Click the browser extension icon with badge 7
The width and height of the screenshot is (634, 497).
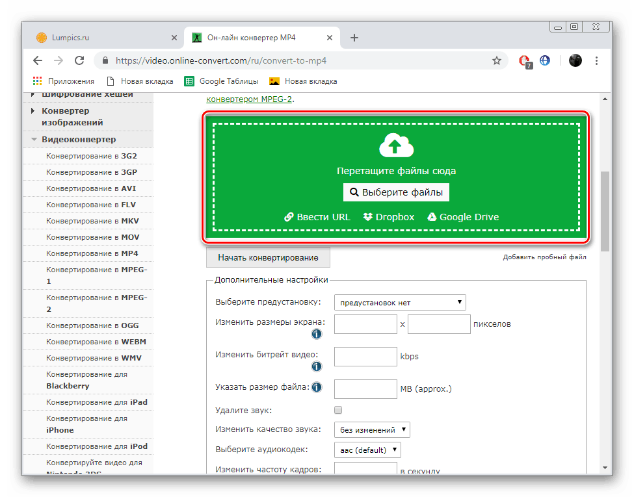525,60
